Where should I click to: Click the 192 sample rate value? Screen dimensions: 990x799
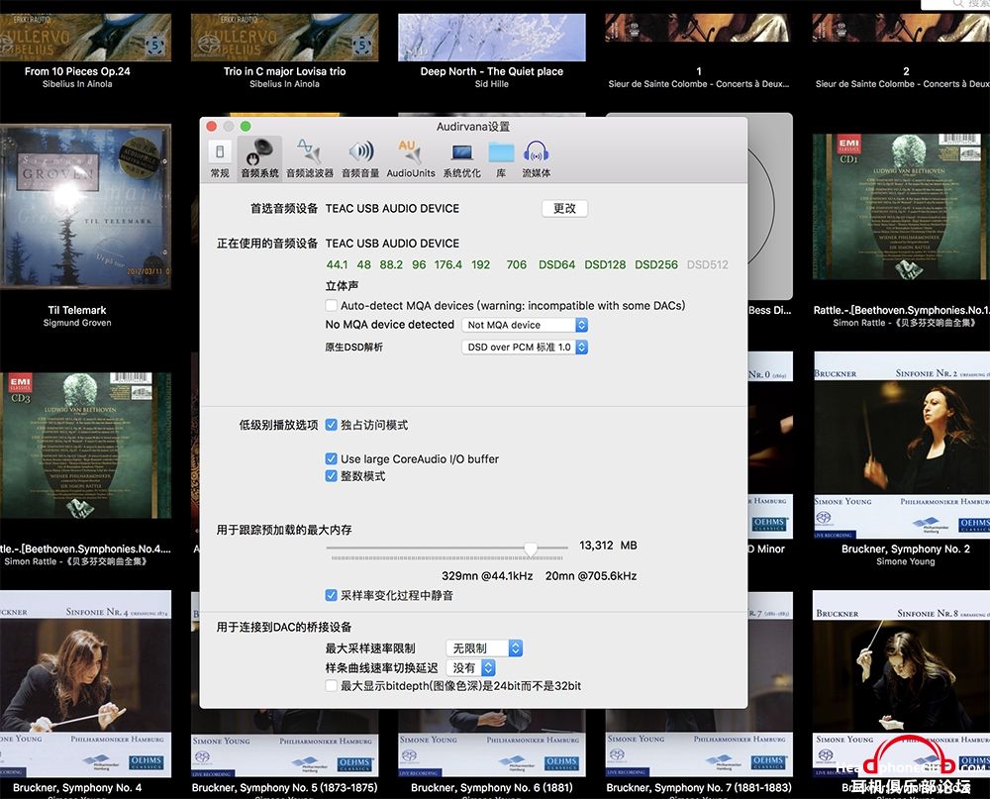coord(480,264)
